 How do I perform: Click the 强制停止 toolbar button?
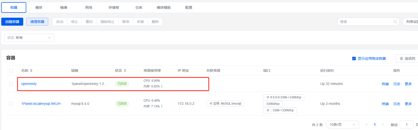pyautogui.click(x=107, y=22)
